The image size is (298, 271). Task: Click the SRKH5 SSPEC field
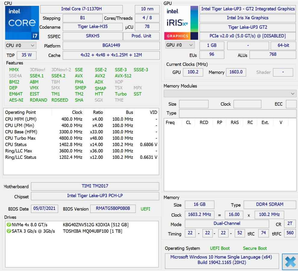click(x=92, y=36)
